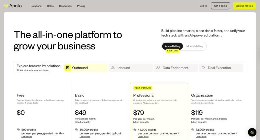Click the Deal Execution circular icon
The width and height of the screenshot is (260, 140).
tap(203, 68)
